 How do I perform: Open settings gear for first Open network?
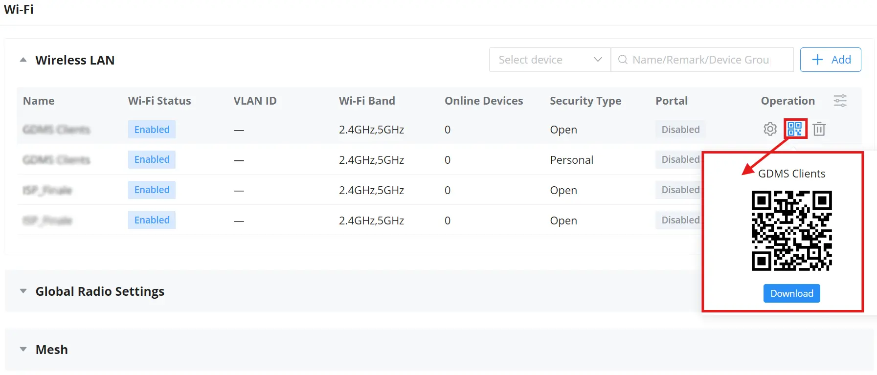(770, 129)
